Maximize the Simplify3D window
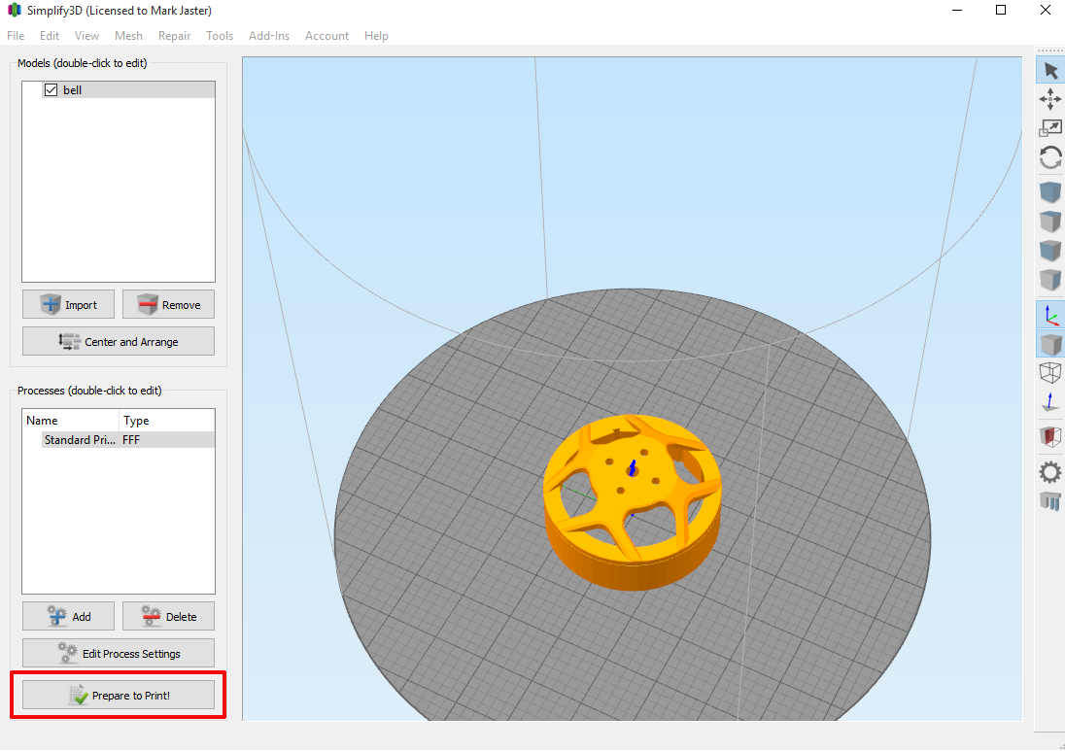 [x=1001, y=10]
